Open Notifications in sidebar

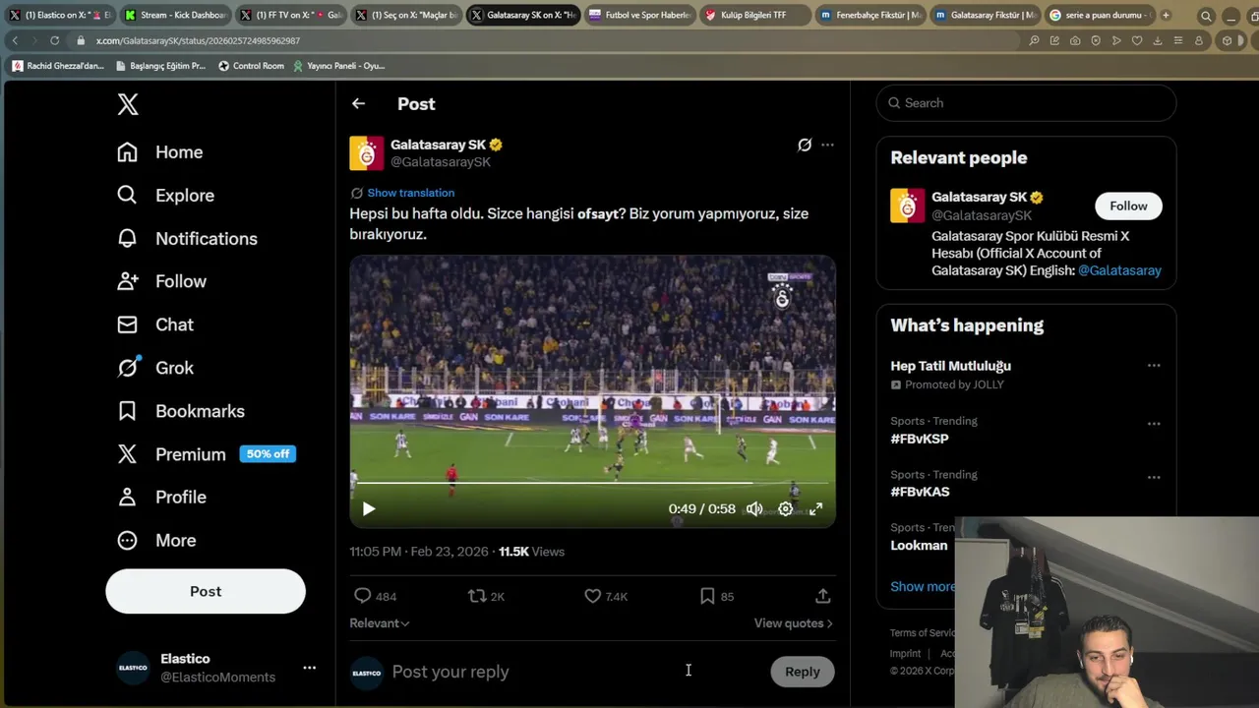187,239
